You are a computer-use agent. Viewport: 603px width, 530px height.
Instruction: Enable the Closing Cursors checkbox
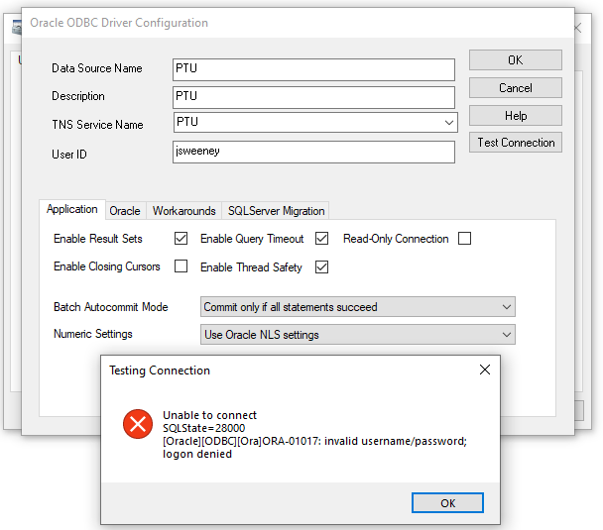[181, 266]
